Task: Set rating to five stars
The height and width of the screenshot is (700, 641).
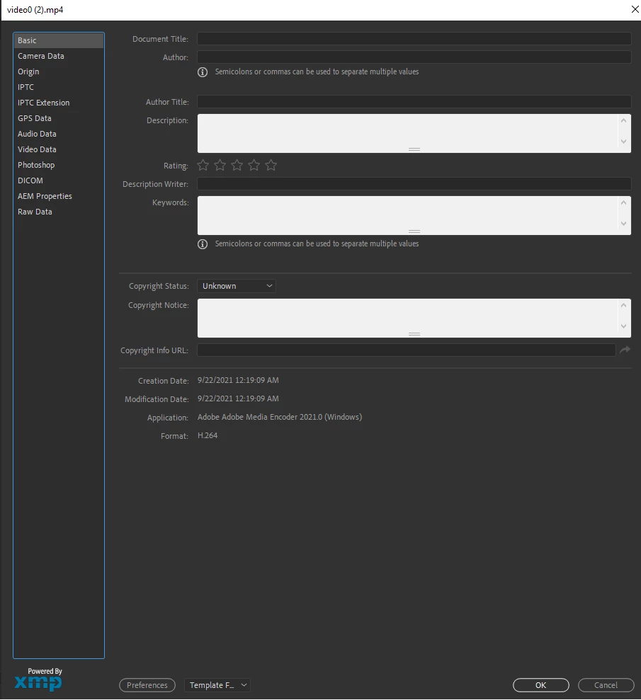Action: [x=271, y=165]
